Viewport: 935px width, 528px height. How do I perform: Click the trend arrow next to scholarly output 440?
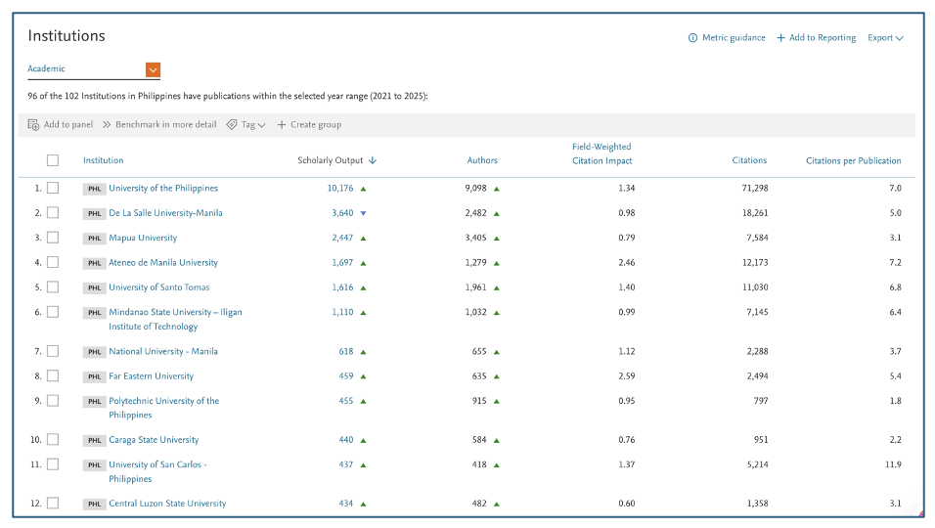point(363,440)
